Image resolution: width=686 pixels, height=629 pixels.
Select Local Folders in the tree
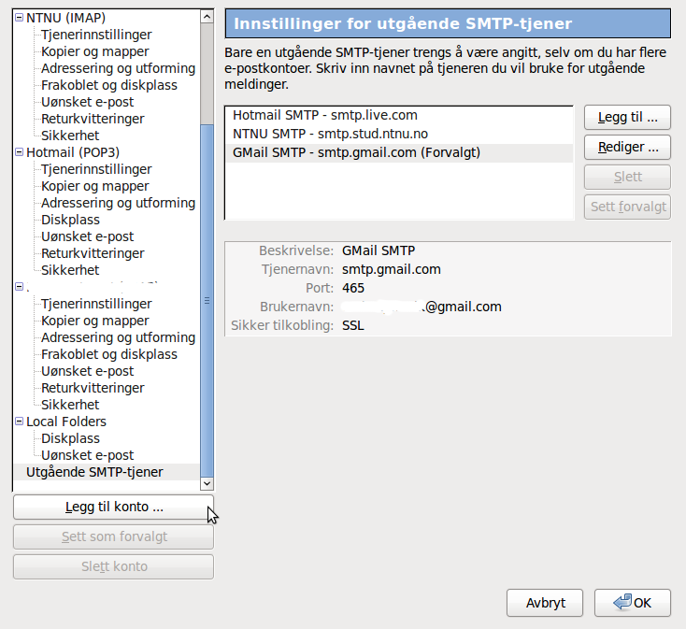[x=66, y=422]
